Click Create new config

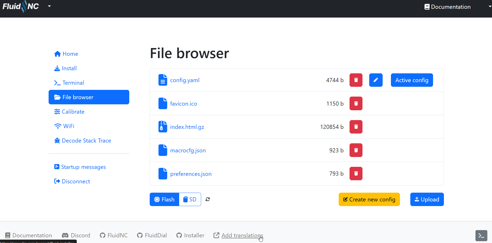tap(369, 199)
